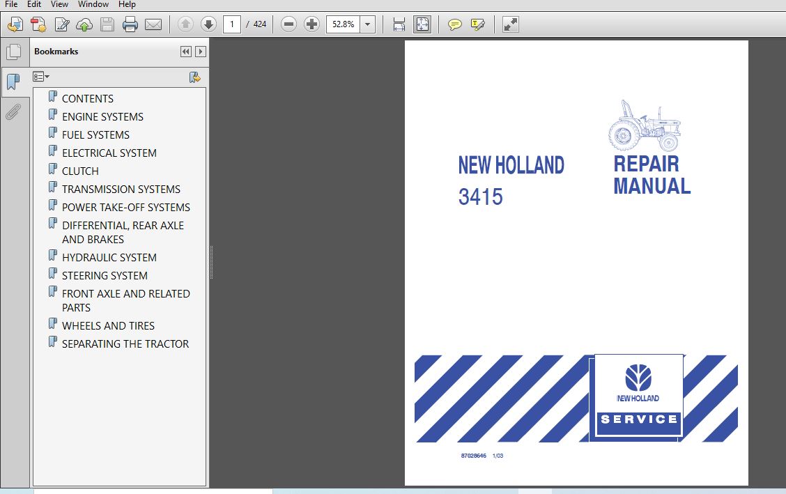Open the Attachments paperclip panel

click(13, 112)
